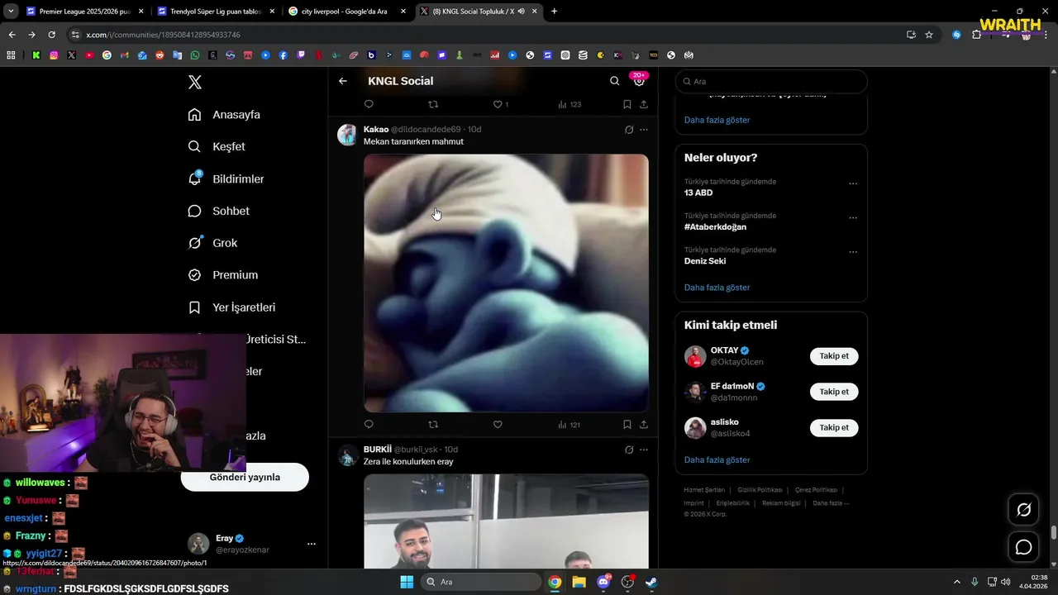This screenshot has width=1058, height=595.
Task: Open Keşfet in the sidebar
Action: tap(217, 146)
